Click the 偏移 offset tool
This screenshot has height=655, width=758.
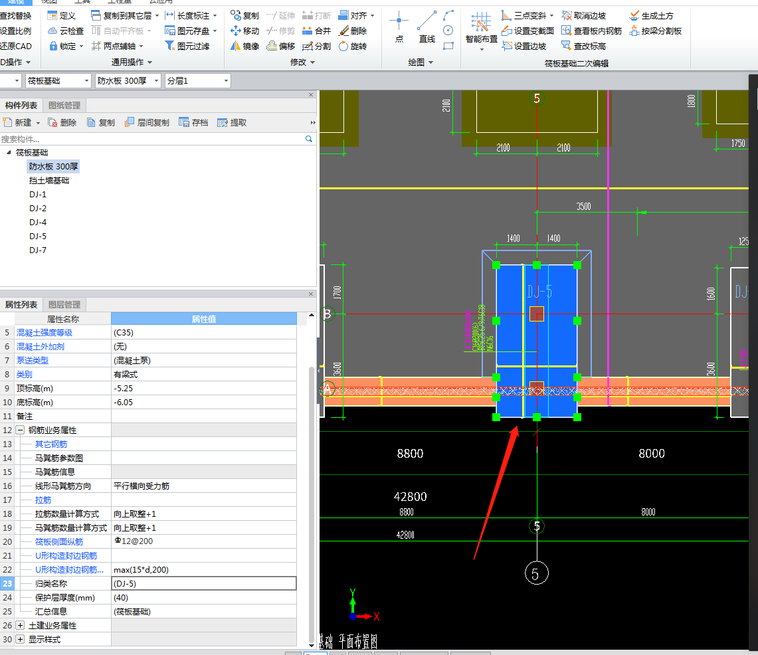(281, 46)
